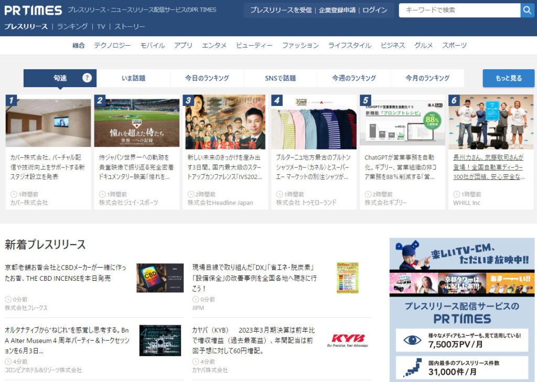
Task: Switch to 今月のランキング tab
Action: [427, 78]
